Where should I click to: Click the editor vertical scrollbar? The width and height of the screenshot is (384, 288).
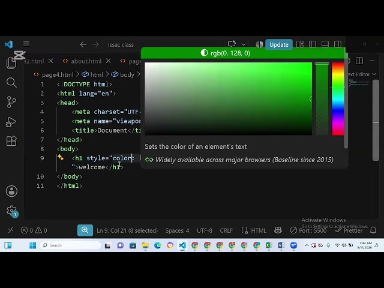point(376,120)
